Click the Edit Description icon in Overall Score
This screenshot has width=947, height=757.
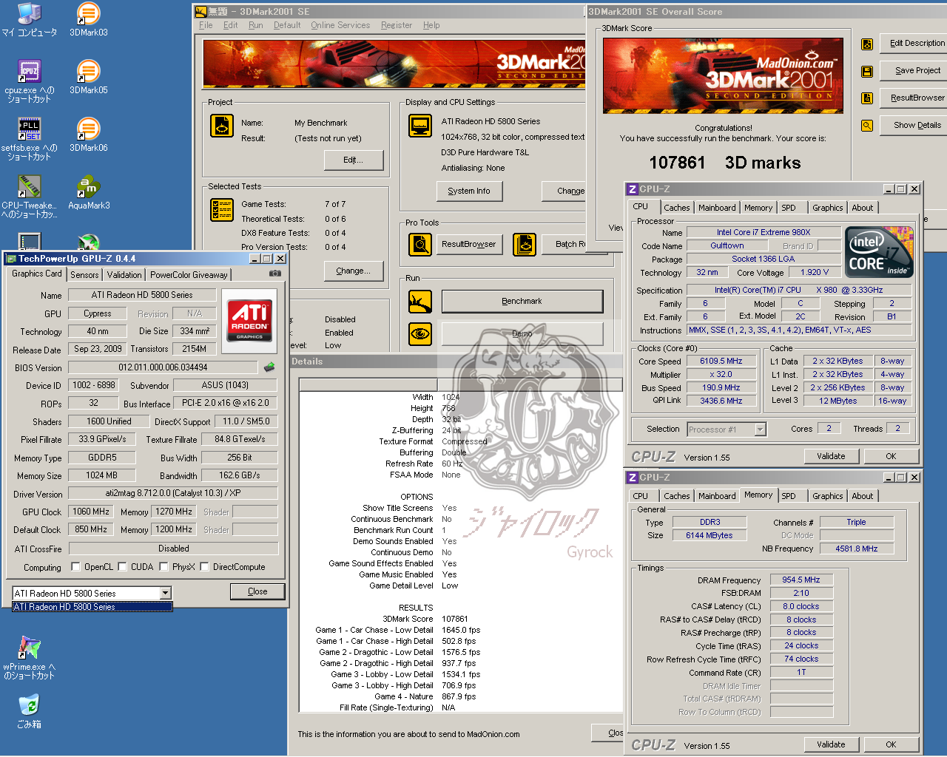tap(867, 44)
